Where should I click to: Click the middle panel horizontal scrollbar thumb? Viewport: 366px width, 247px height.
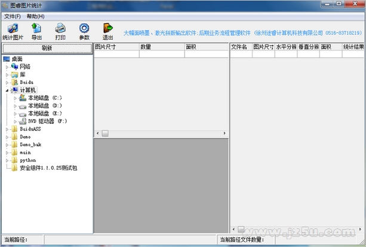tap(104, 133)
